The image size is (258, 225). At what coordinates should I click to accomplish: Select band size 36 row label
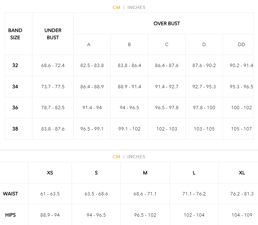pyautogui.click(x=15, y=108)
